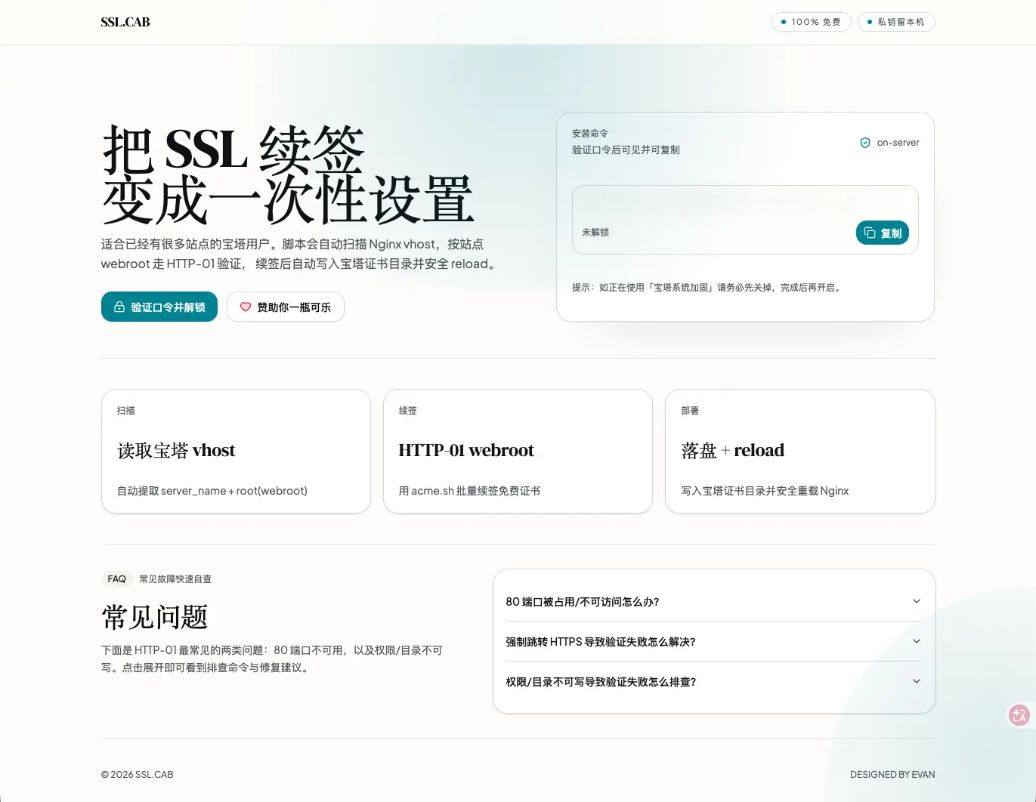Open the HTTP-01 webroot renewal card
Screen dimensions: 1036x802
[x=518, y=452]
